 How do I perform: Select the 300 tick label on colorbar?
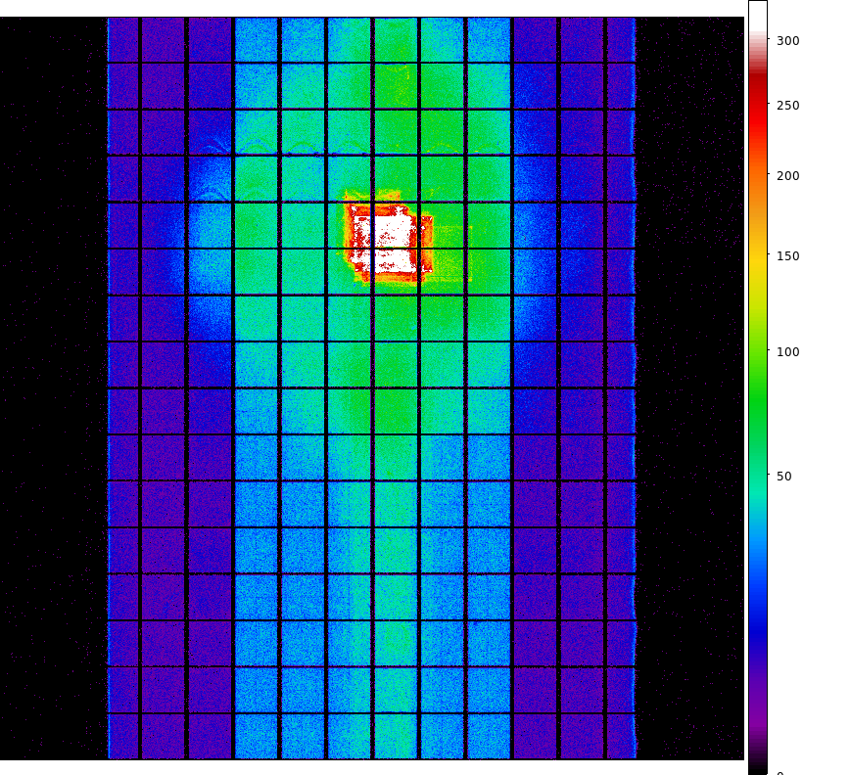[788, 40]
